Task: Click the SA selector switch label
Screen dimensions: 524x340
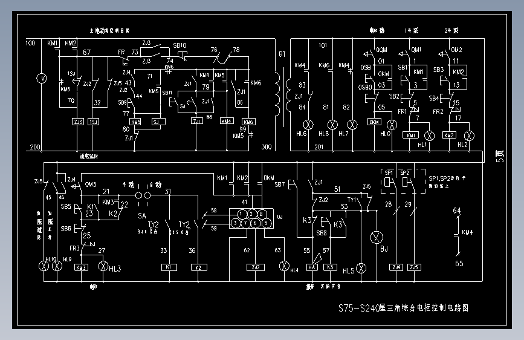Action: pos(142,216)
